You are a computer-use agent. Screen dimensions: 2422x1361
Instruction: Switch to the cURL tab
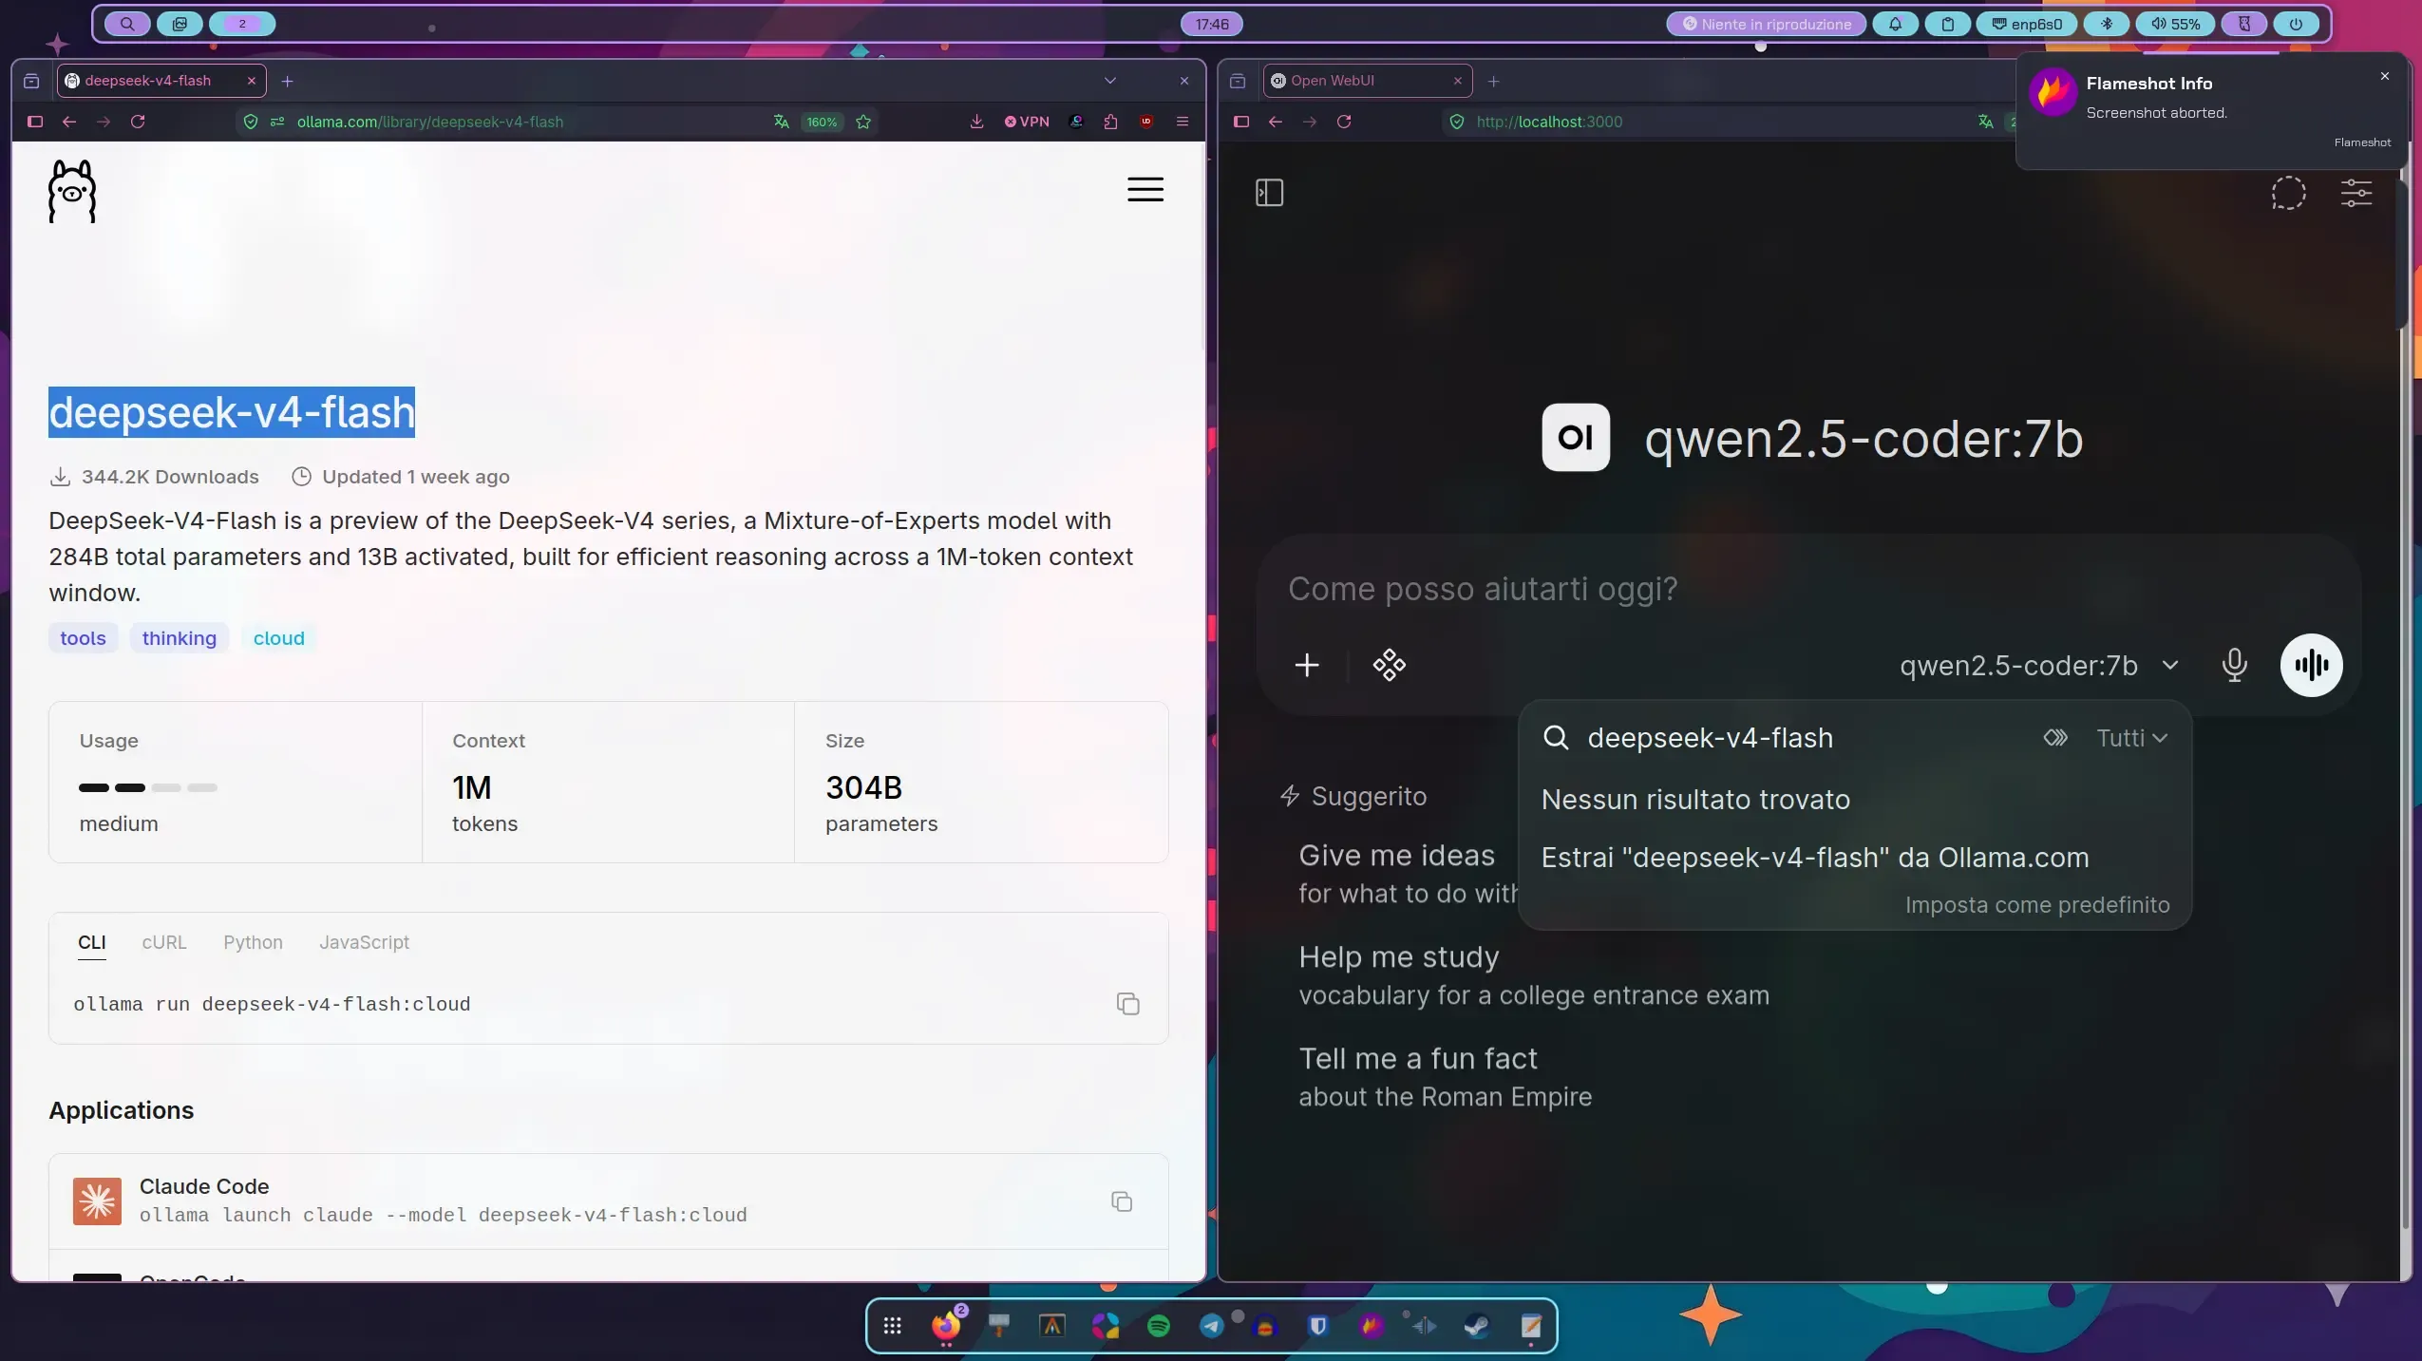tap(164, 942)
